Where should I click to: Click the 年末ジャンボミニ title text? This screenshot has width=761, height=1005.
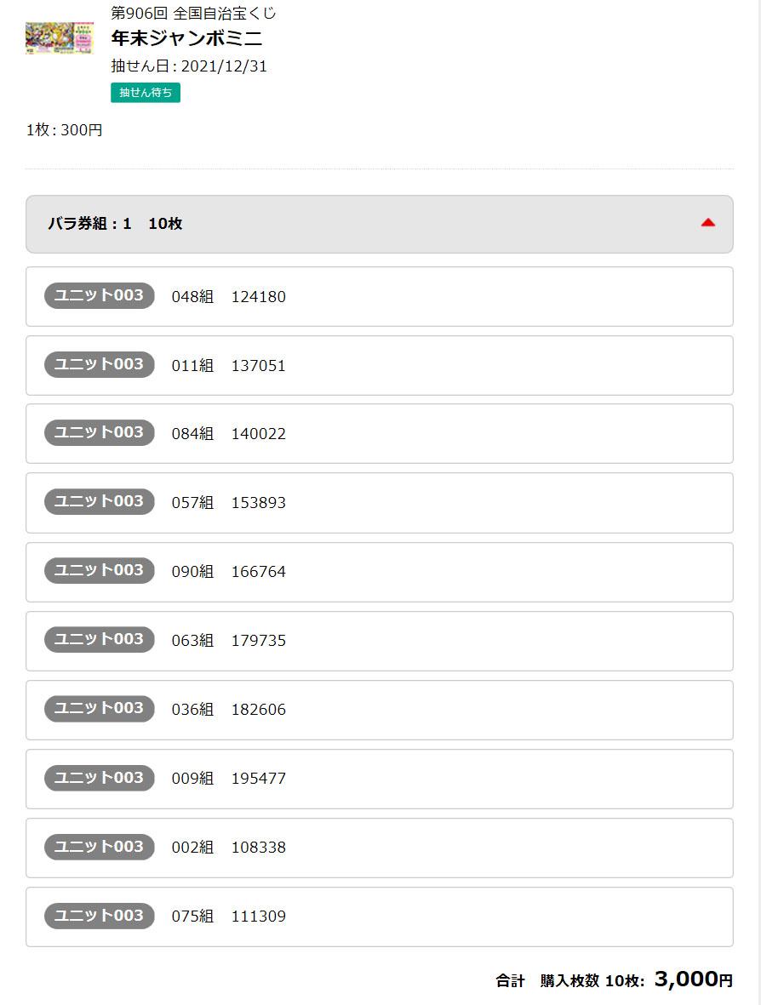[x=186, y=38]
